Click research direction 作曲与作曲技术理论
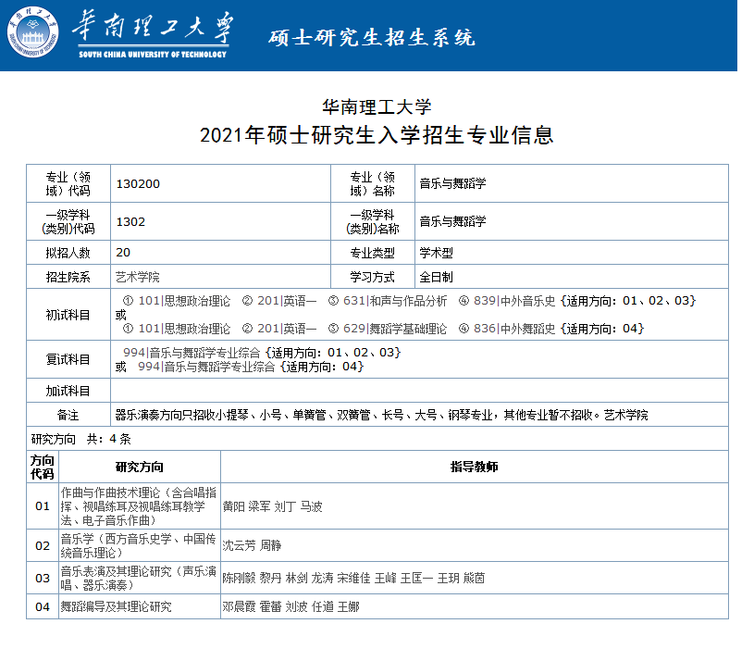Viewport: 754px width, 661px height. tap(139, 506)
